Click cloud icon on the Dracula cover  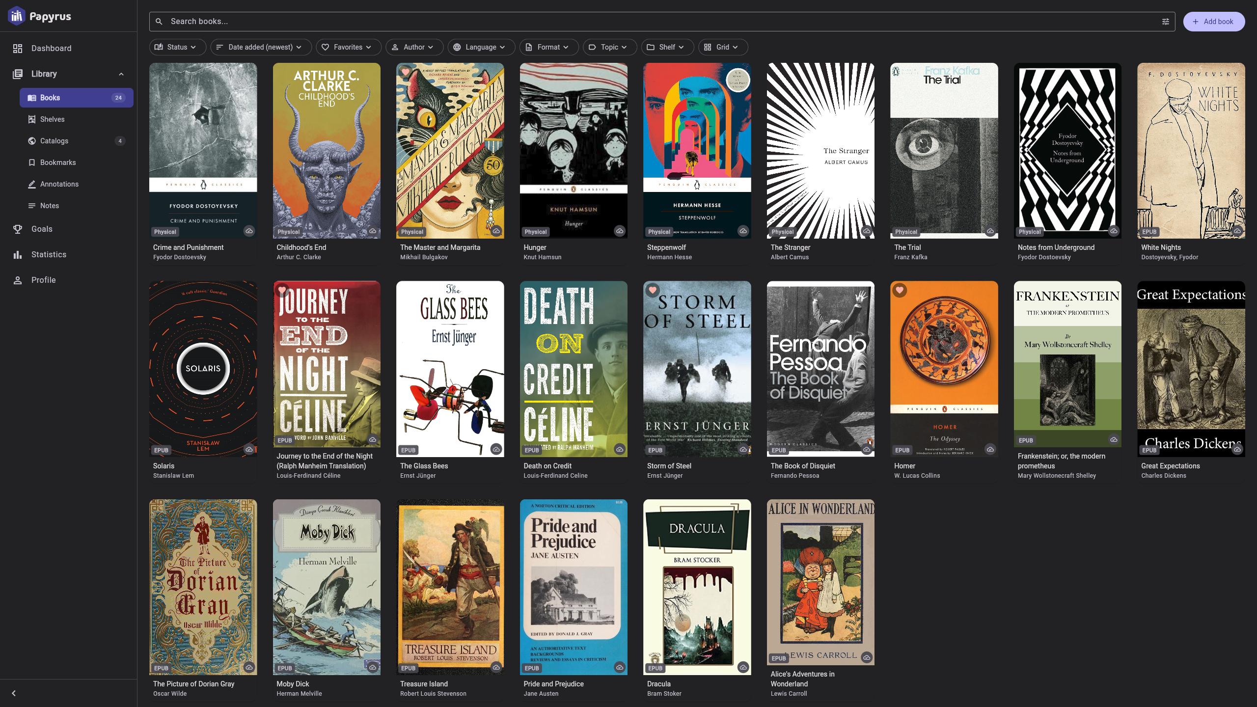tap(743, 667)
